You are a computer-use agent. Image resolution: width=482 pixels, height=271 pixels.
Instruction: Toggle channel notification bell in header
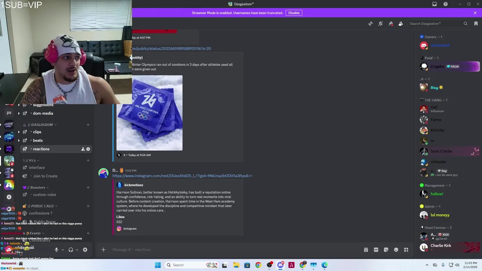(381, 24)
